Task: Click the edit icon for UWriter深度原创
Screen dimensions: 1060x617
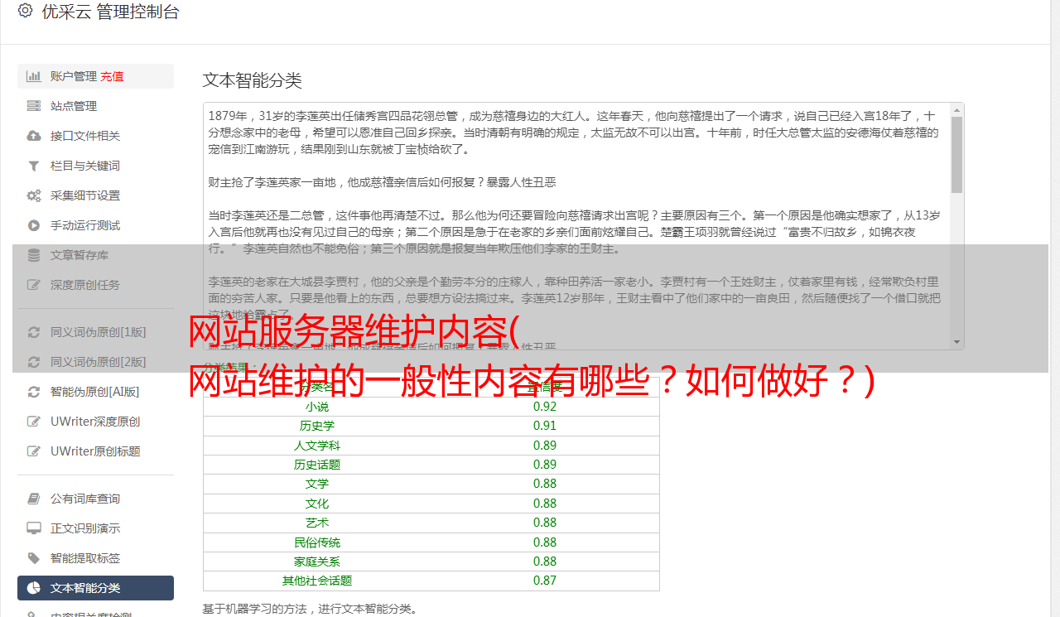Action: (34, 422)
